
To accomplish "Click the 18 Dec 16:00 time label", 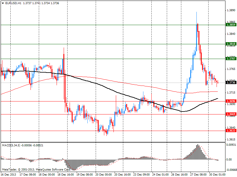I will (x=65, y=175).
